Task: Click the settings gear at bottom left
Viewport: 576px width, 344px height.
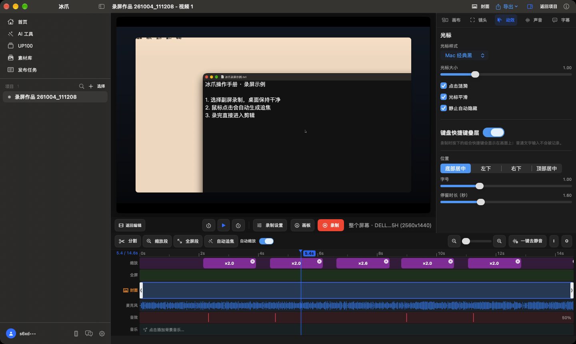Action: click(x=102, y=334)
